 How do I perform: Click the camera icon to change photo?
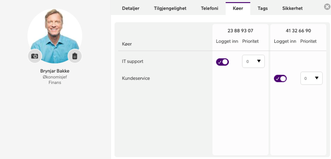(35, 56)
